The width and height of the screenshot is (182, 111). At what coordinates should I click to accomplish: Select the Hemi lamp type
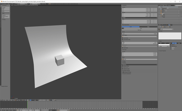click(174, 43)
